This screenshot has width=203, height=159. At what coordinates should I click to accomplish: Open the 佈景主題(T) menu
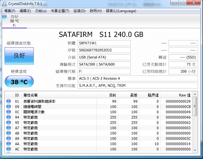[60, 11]
